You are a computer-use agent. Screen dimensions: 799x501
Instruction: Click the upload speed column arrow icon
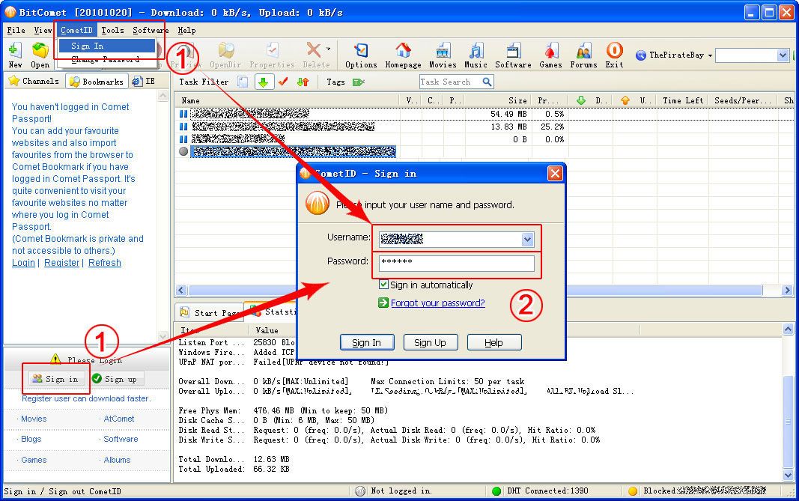[x=625, y=100]
